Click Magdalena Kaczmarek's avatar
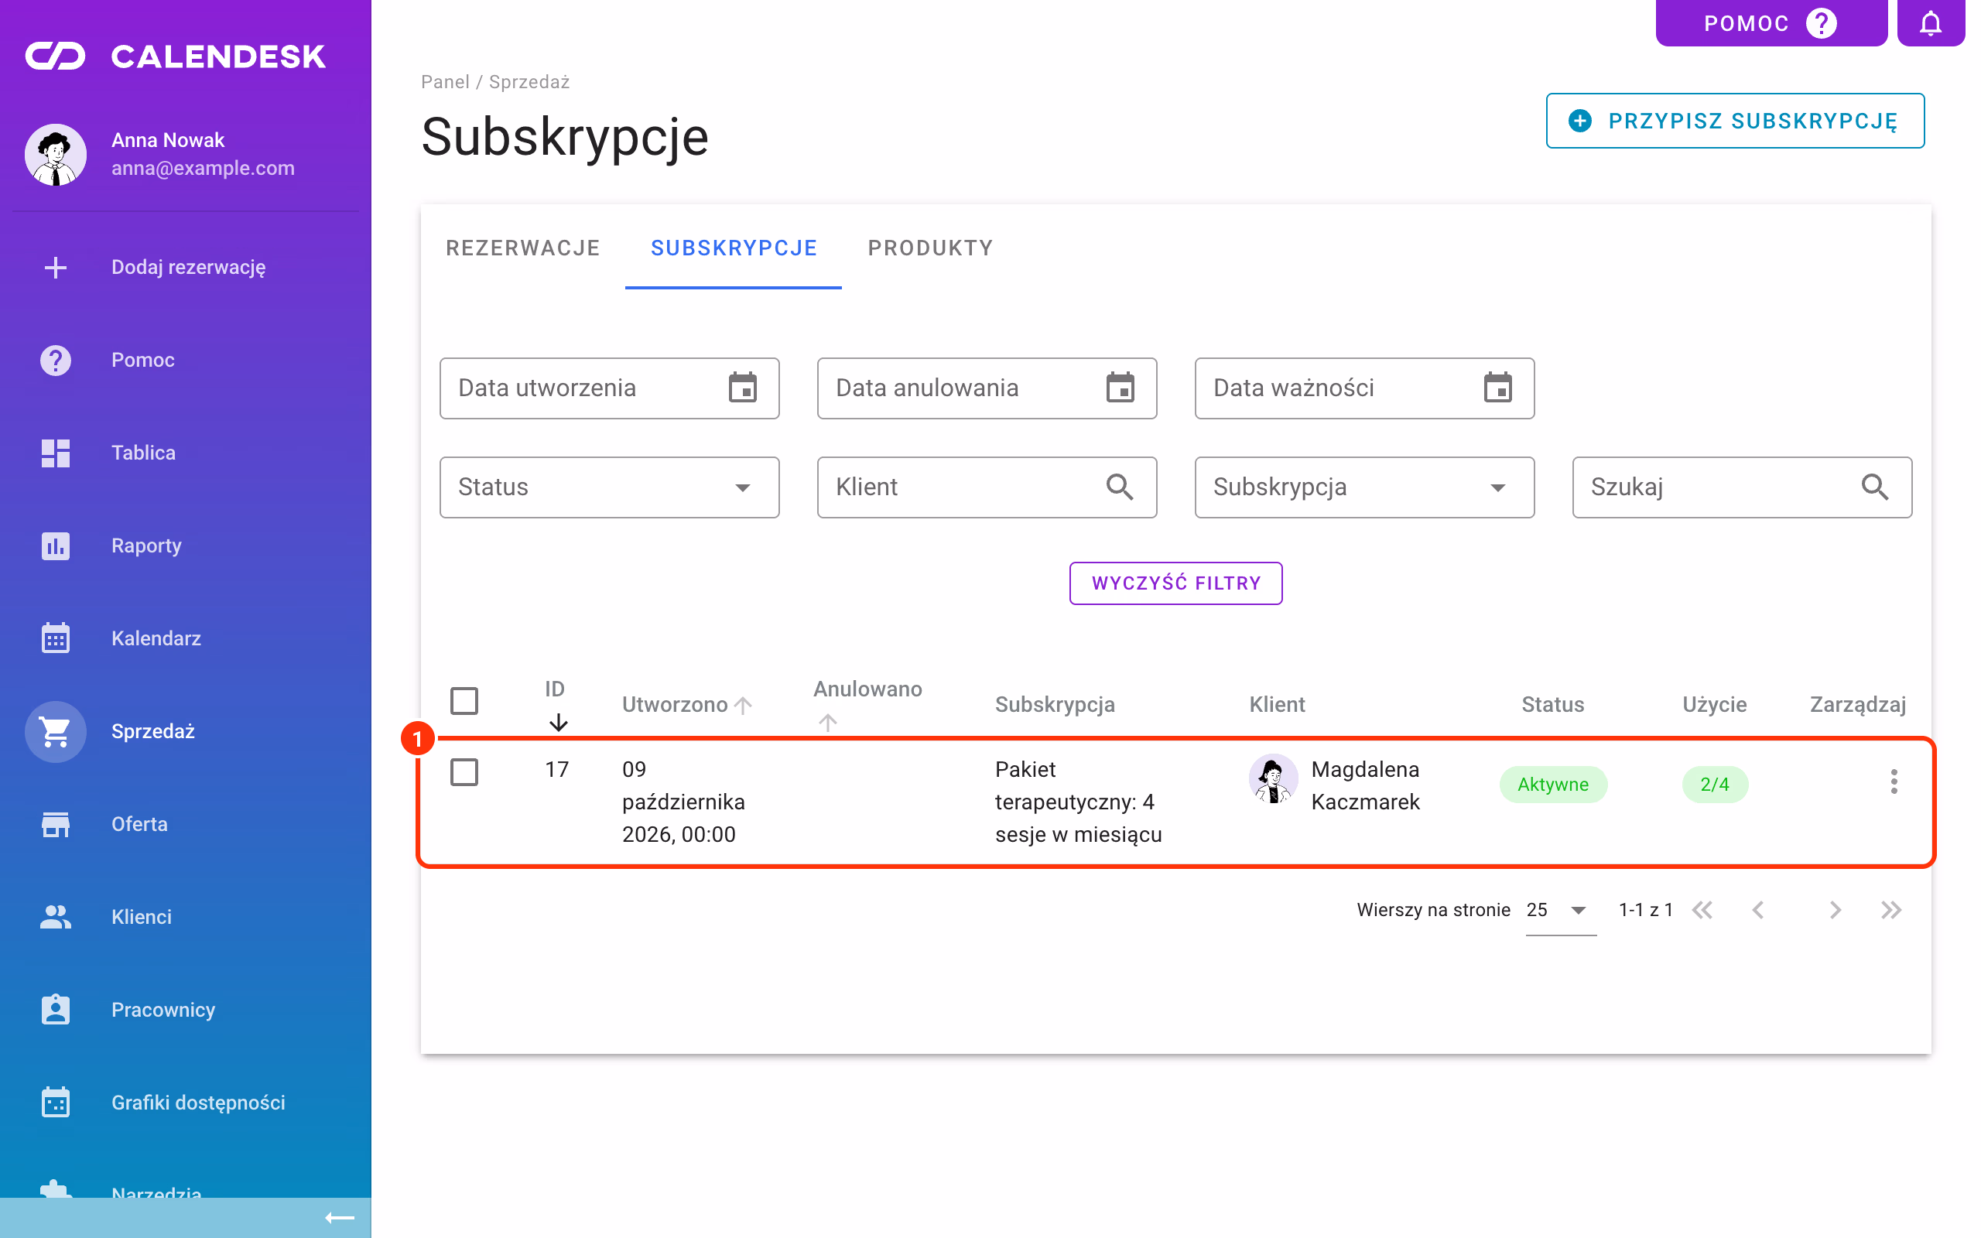The height and width of the screenshot is (1238, 1981). pyautogui.click(x=1273, y=778)
